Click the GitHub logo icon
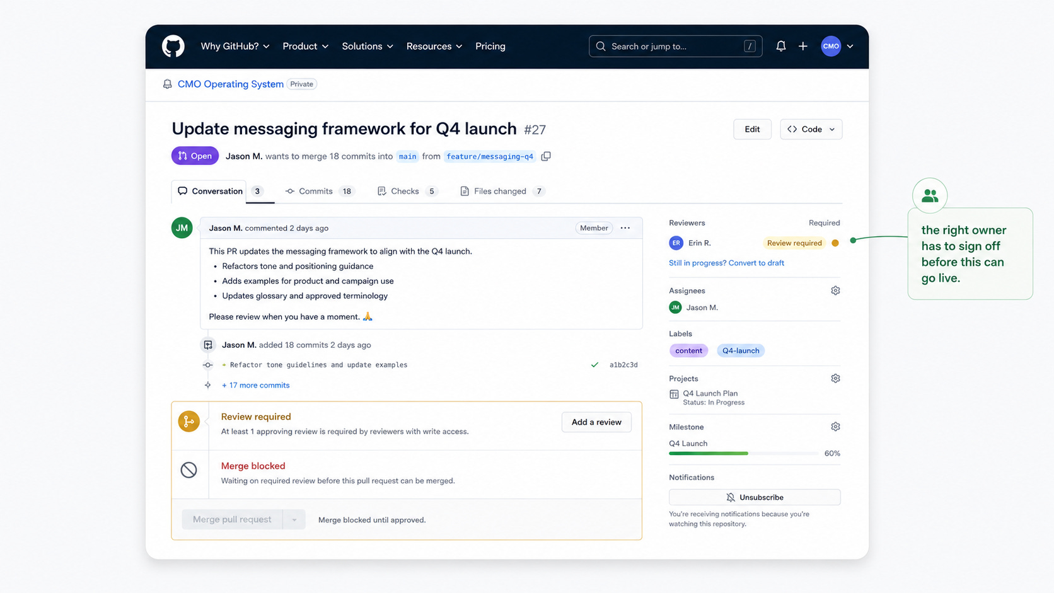Screen dimensions: 1054x593 [x=173, y=46]
